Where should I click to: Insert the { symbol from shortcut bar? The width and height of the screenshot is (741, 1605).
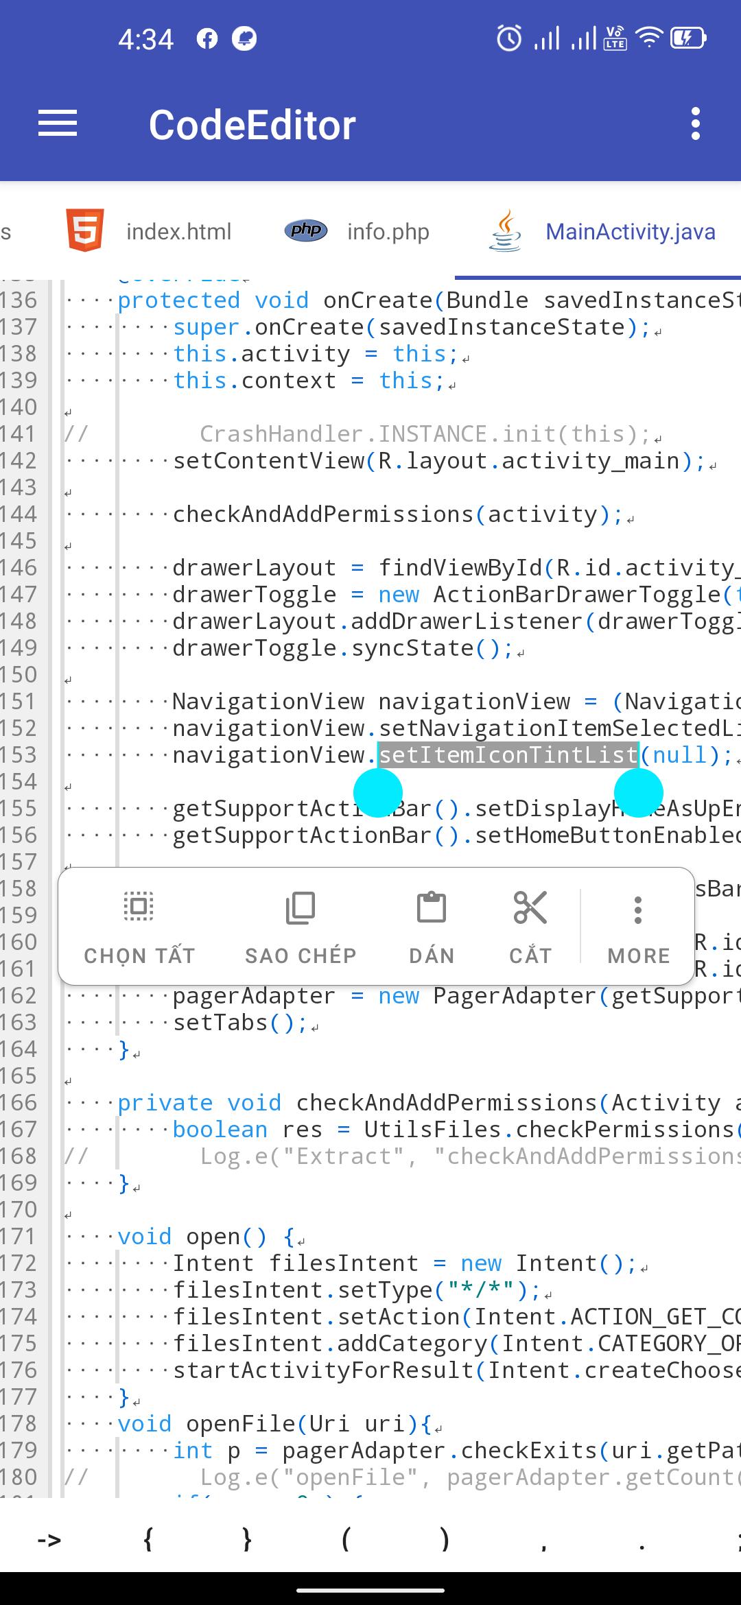coord(148,1540)
